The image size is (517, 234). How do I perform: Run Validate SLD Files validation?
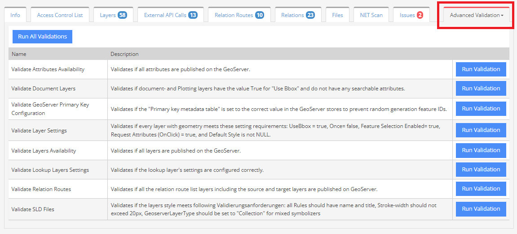(x=481, y=209)
